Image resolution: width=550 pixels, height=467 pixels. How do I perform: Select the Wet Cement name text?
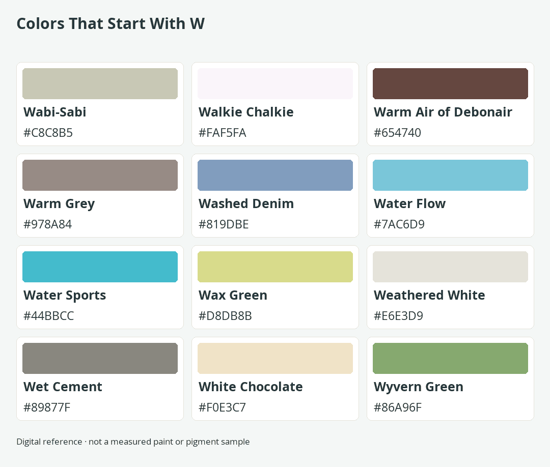tap(63, 387)
